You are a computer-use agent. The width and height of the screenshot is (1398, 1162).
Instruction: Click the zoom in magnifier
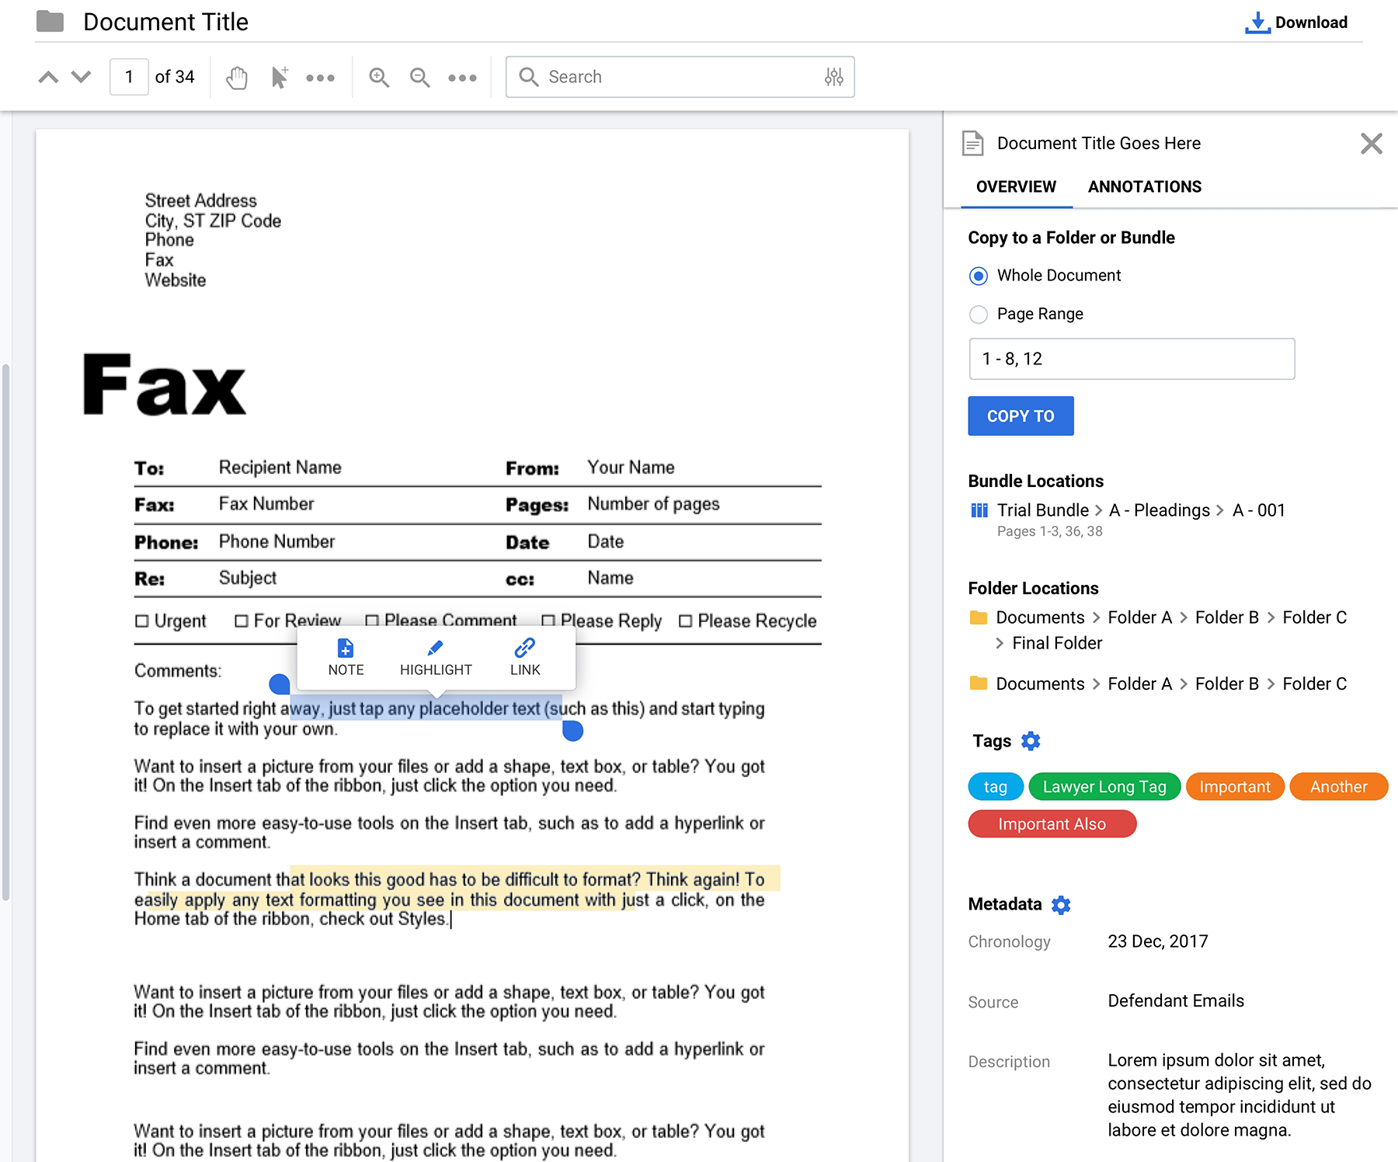click(379, 77)
